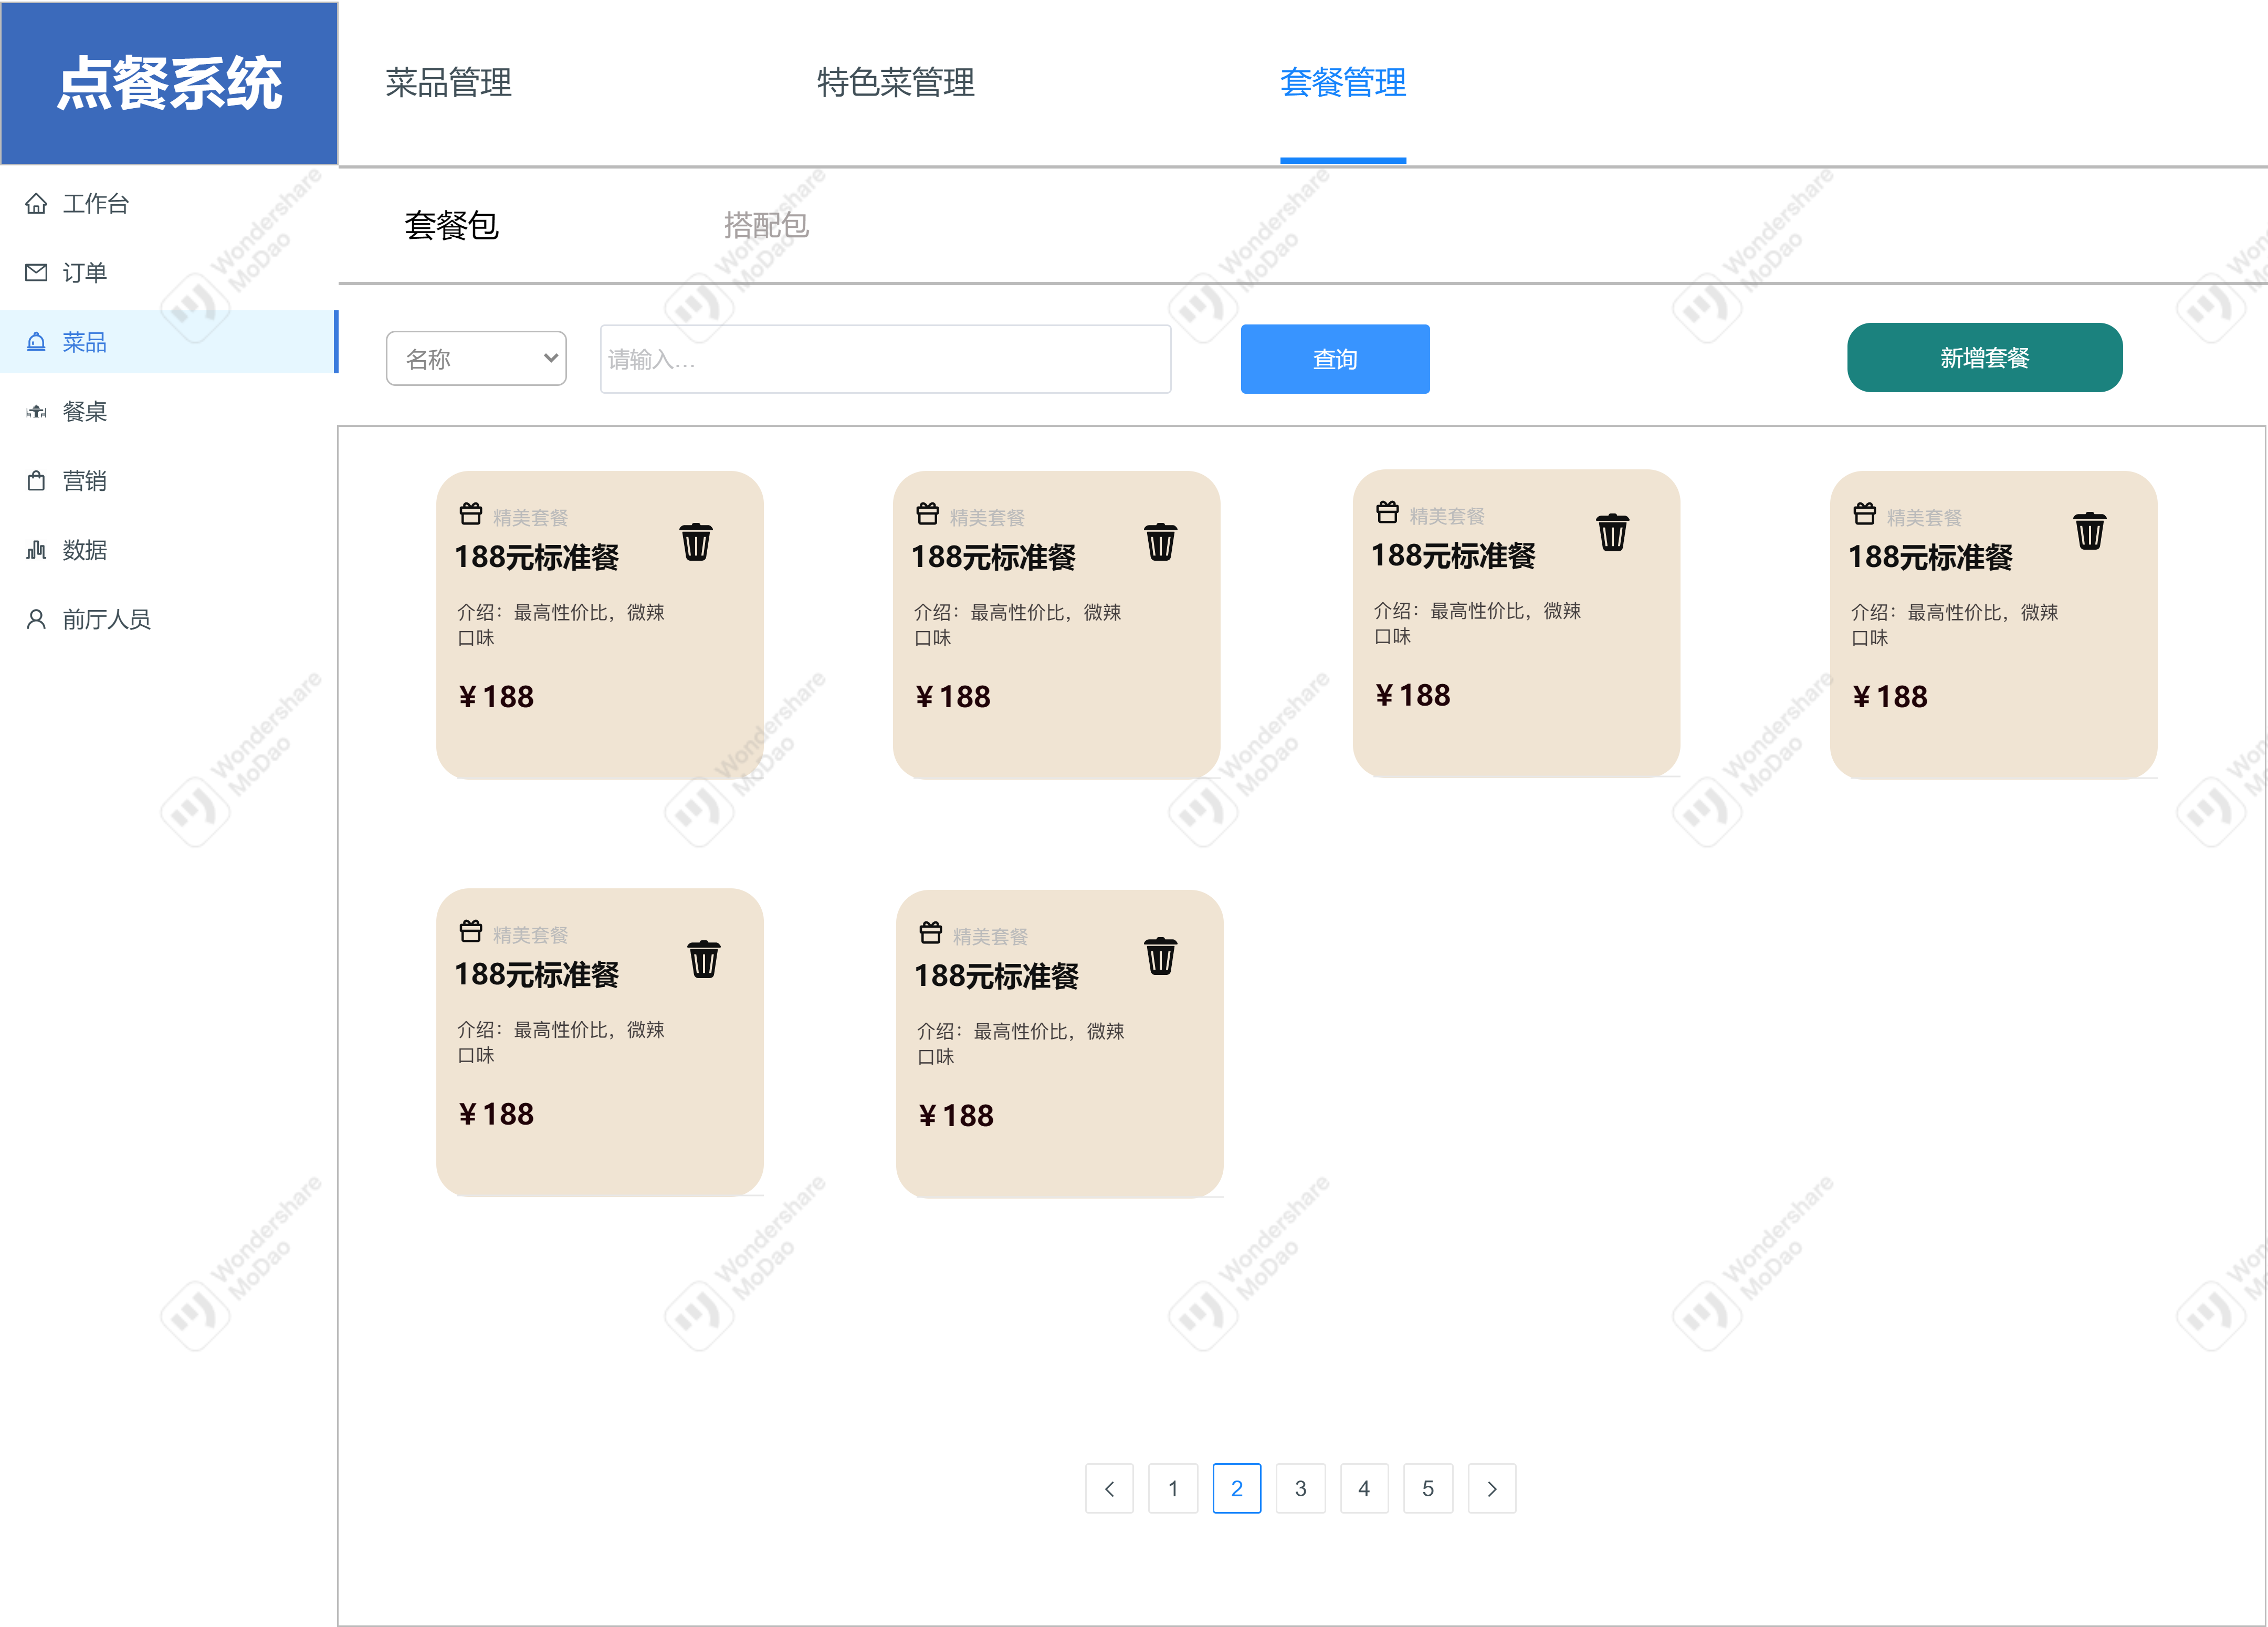The width and height of the screenshot is (2268, 1627).
Task: Click 188元标准餐 title on first top-row card
Action: [537, 558]
